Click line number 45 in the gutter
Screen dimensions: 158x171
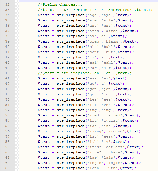click(7, 73)
